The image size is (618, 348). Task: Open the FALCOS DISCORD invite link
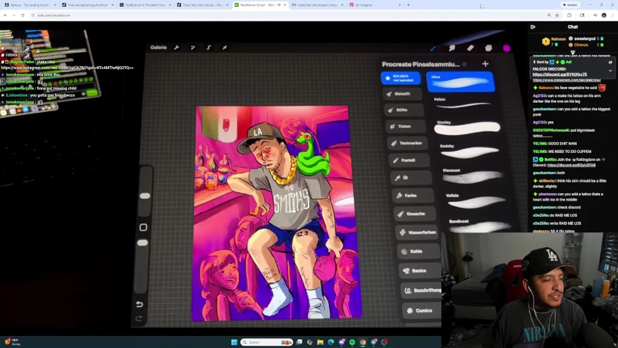560,74
